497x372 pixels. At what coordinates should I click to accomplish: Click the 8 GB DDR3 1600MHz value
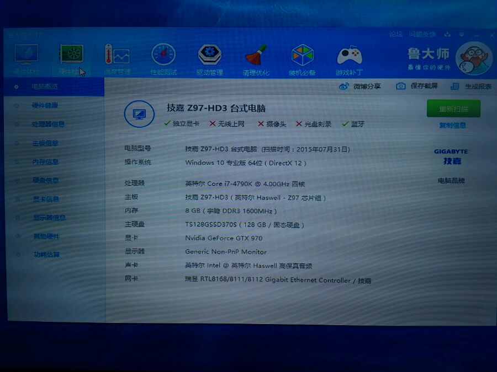[231, 211]
